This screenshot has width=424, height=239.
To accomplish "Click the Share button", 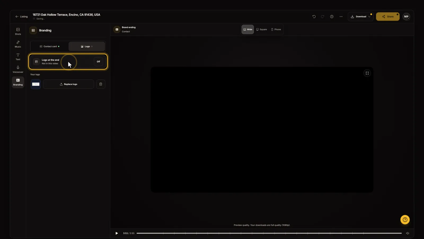I will point(388,16).
